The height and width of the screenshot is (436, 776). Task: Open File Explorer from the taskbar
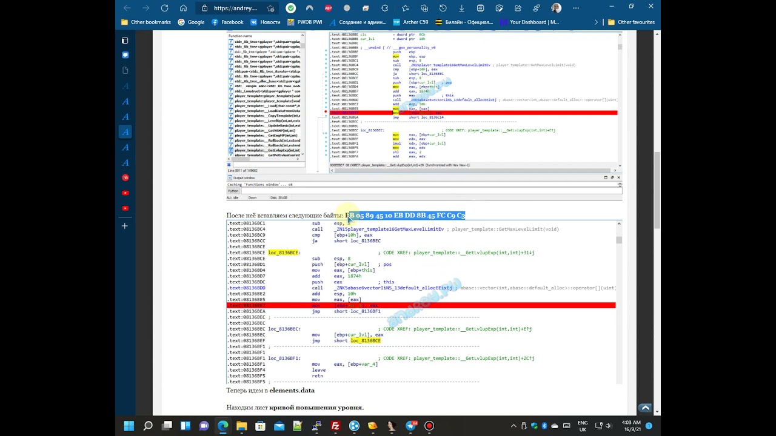(x=241, y=426)
